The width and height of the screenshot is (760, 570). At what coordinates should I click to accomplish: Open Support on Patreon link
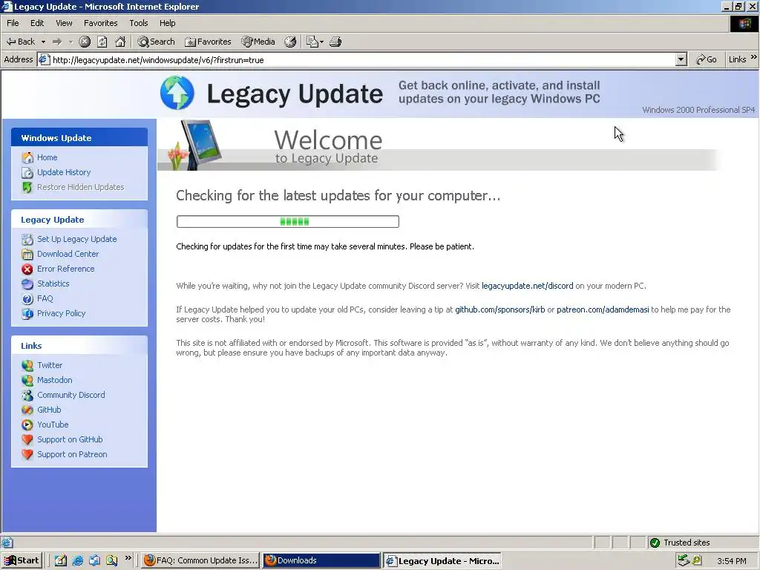point(72,454)
